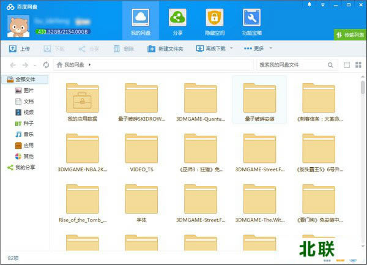Viewport: 367px width, 265px height.
Task: Select 全部文件 in the sidebar
Action: (x=25, y=80)
